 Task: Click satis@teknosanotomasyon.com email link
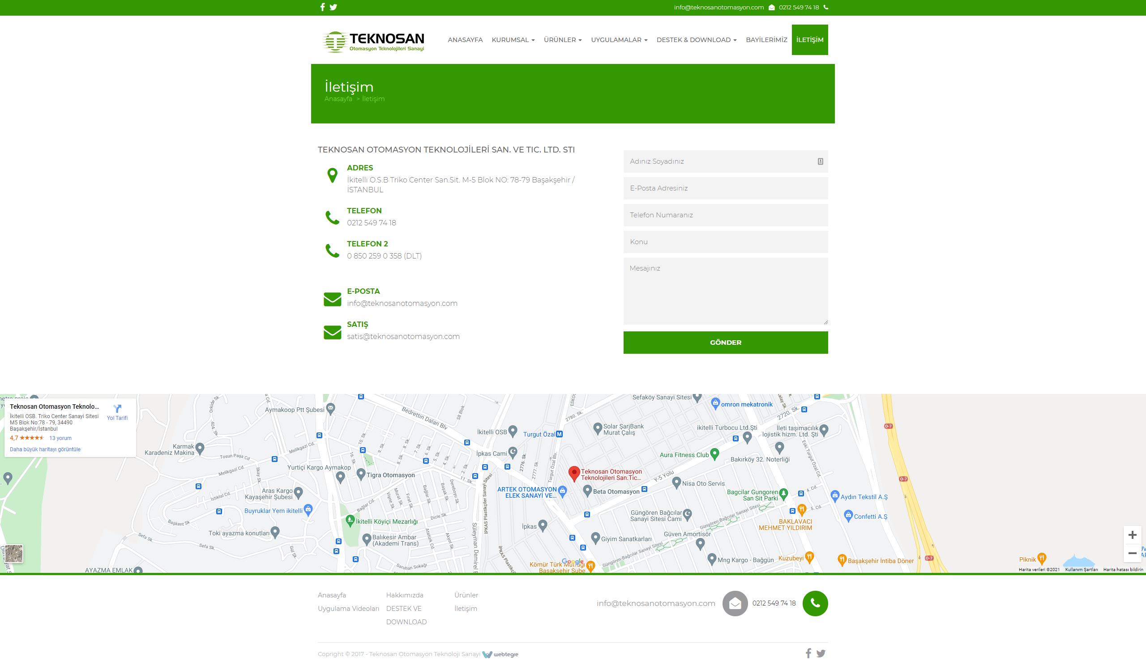click(403, 336)
